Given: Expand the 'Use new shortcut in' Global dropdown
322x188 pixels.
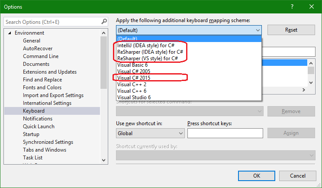Looking at the screenshot, I should click(x=181, y=133).
